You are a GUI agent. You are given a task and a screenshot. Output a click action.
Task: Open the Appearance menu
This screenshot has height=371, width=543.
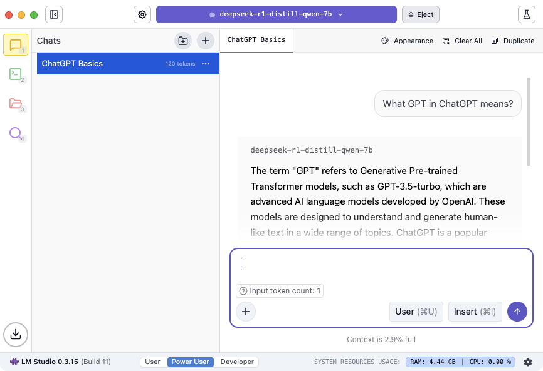click(x=408, y=41)
